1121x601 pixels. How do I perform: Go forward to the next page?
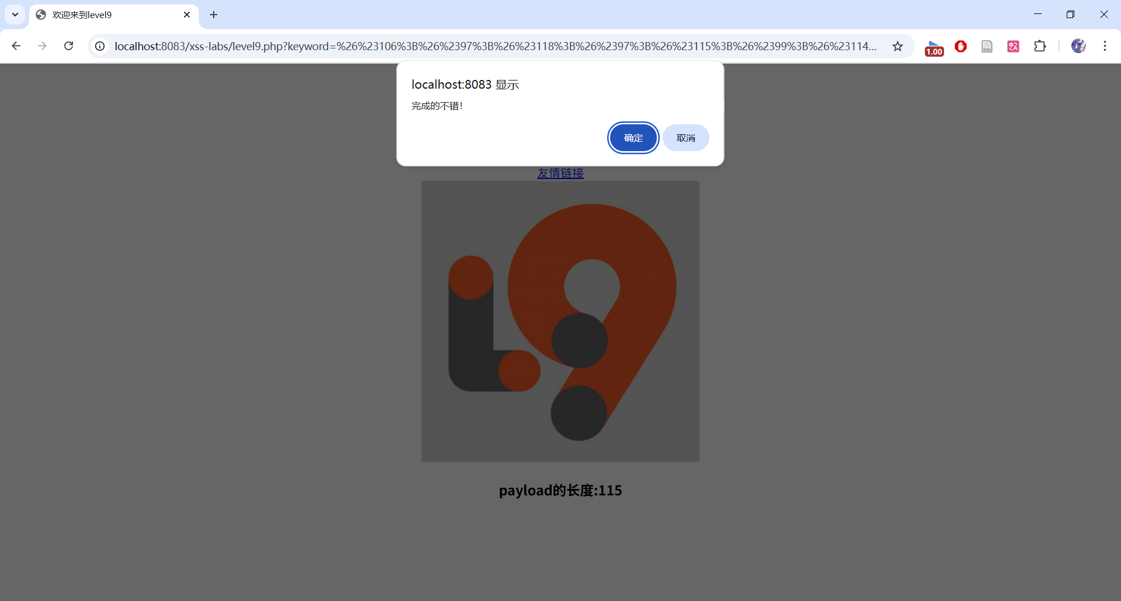(x=42, y=46)
